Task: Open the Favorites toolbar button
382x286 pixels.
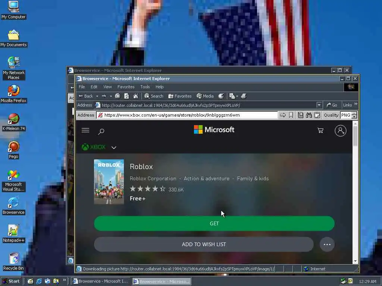Action: pyautogui.click(x=180, y=96)
